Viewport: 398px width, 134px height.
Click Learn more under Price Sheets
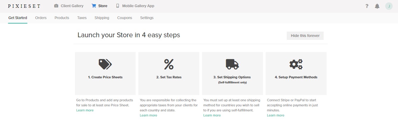coord(85,110)
